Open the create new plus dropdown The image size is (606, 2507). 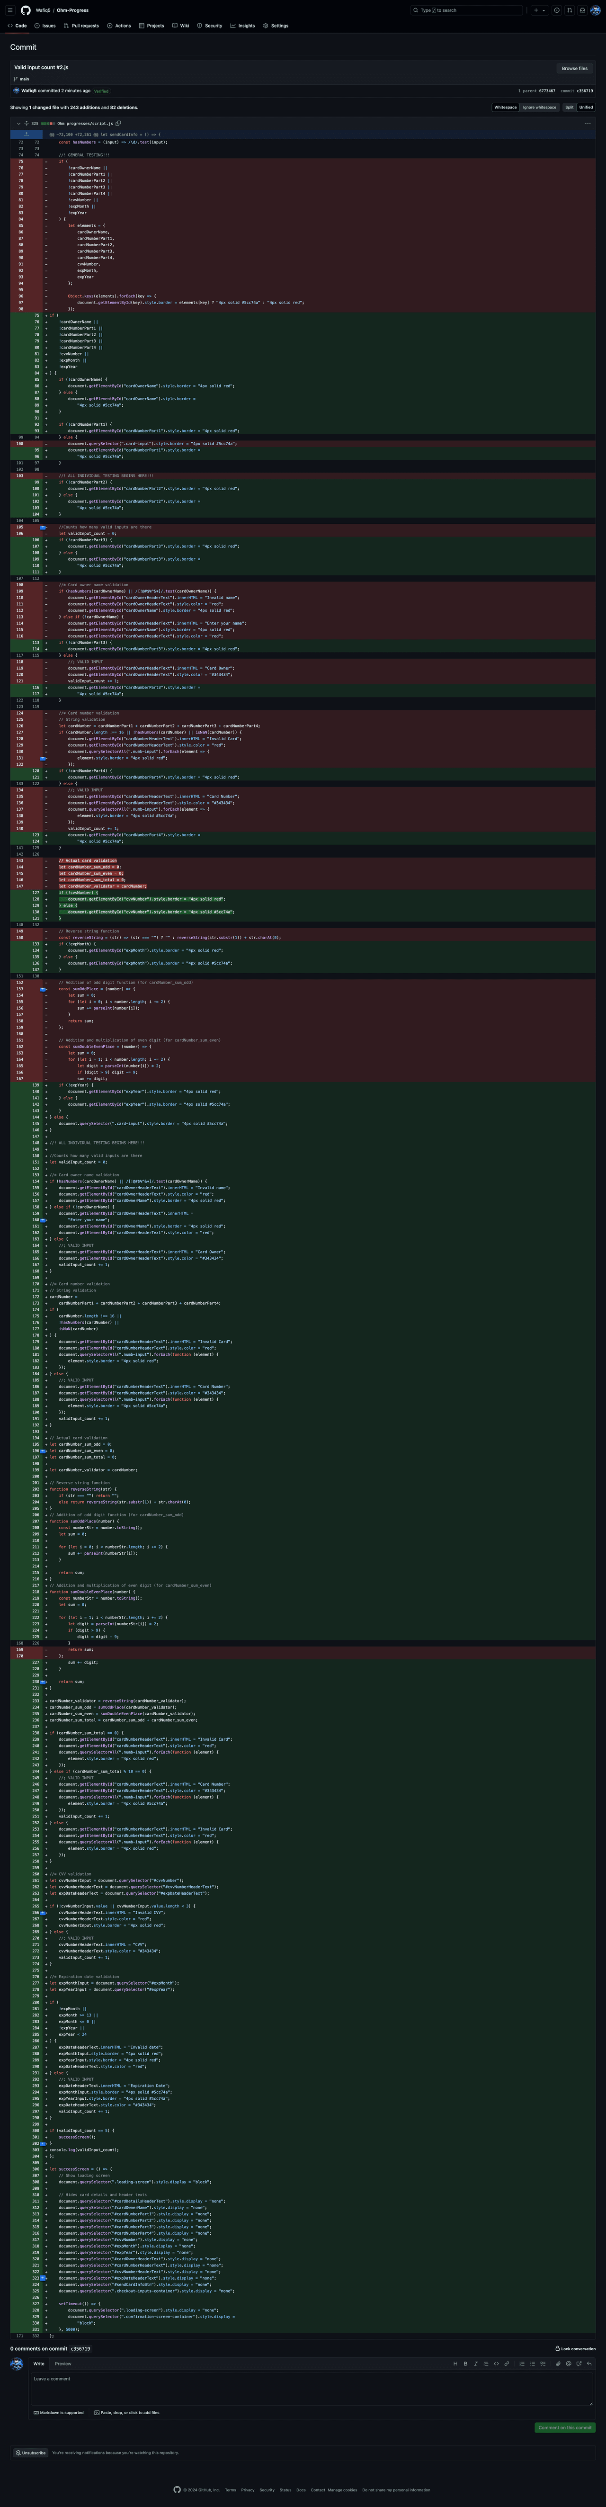point(538,10)
